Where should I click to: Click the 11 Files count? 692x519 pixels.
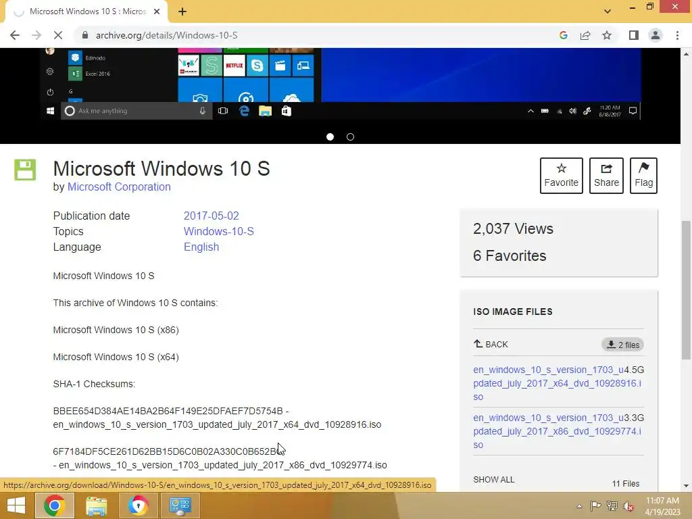pos(625,484)
